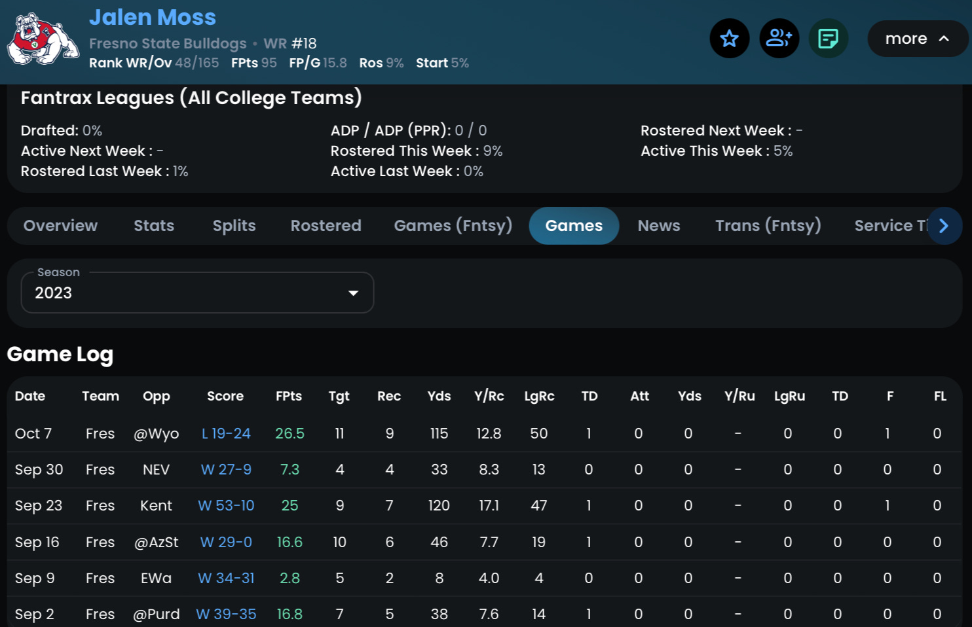Open the W 34-31 score link
This screenshot has height=627, width=972.
(226, 579)
